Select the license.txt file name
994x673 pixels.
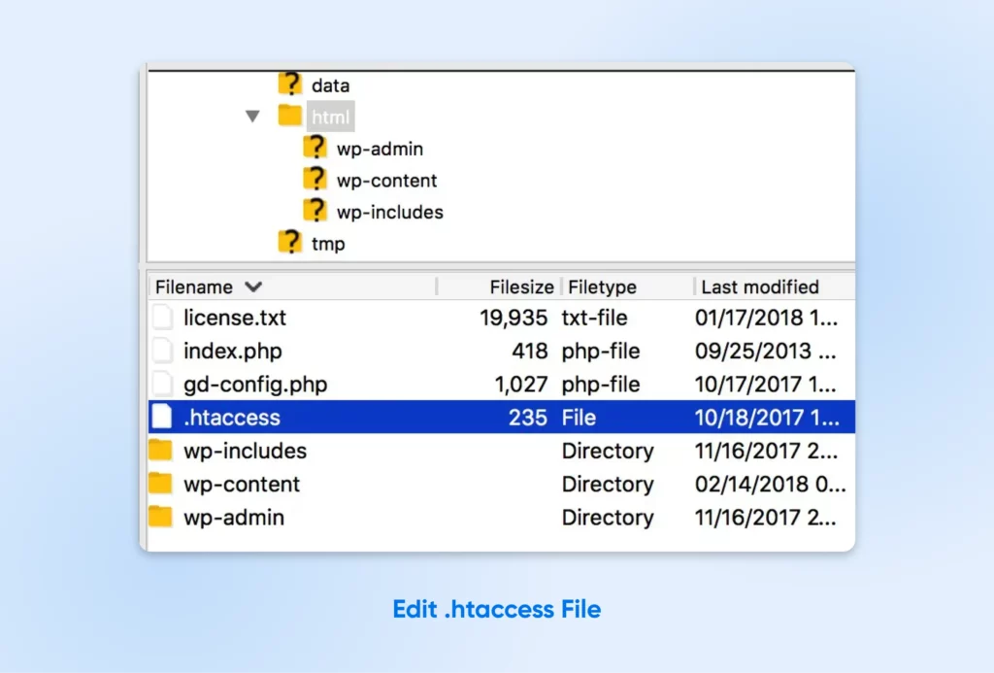tap(235, 318)
